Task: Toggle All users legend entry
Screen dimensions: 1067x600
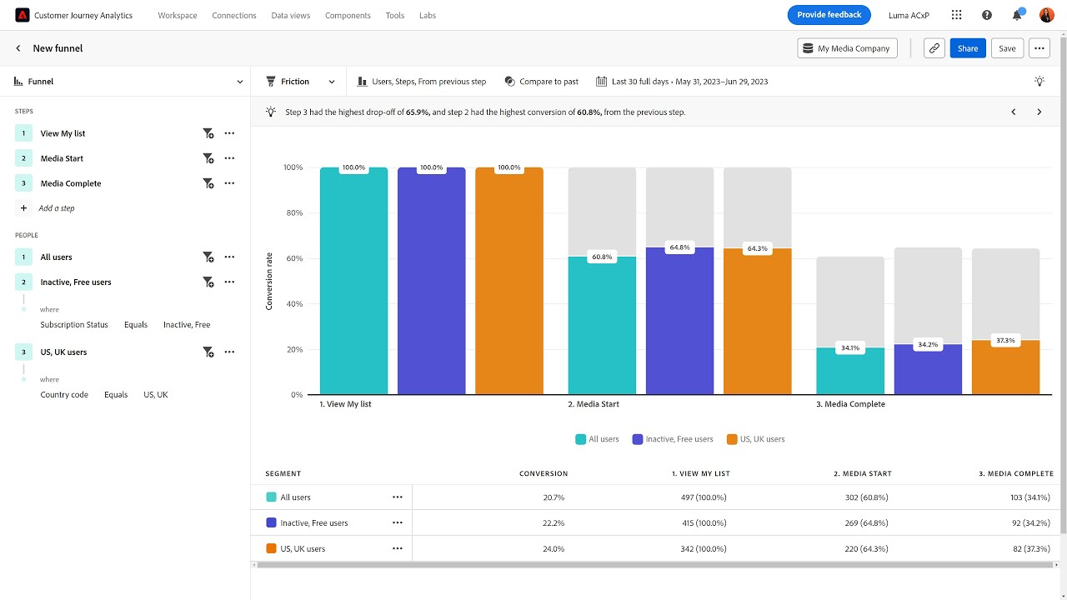Action: point(597,439)
